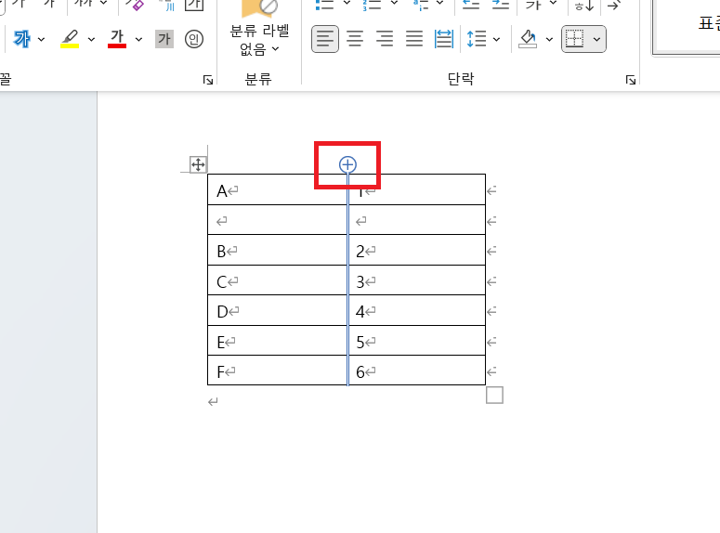The height and width of the screenshot is (533, 720).
Task: Click the multilevel list icon
Action: (421, 5)
